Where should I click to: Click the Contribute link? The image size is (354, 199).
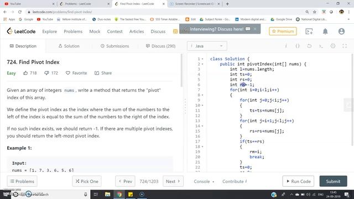[235, 181]
